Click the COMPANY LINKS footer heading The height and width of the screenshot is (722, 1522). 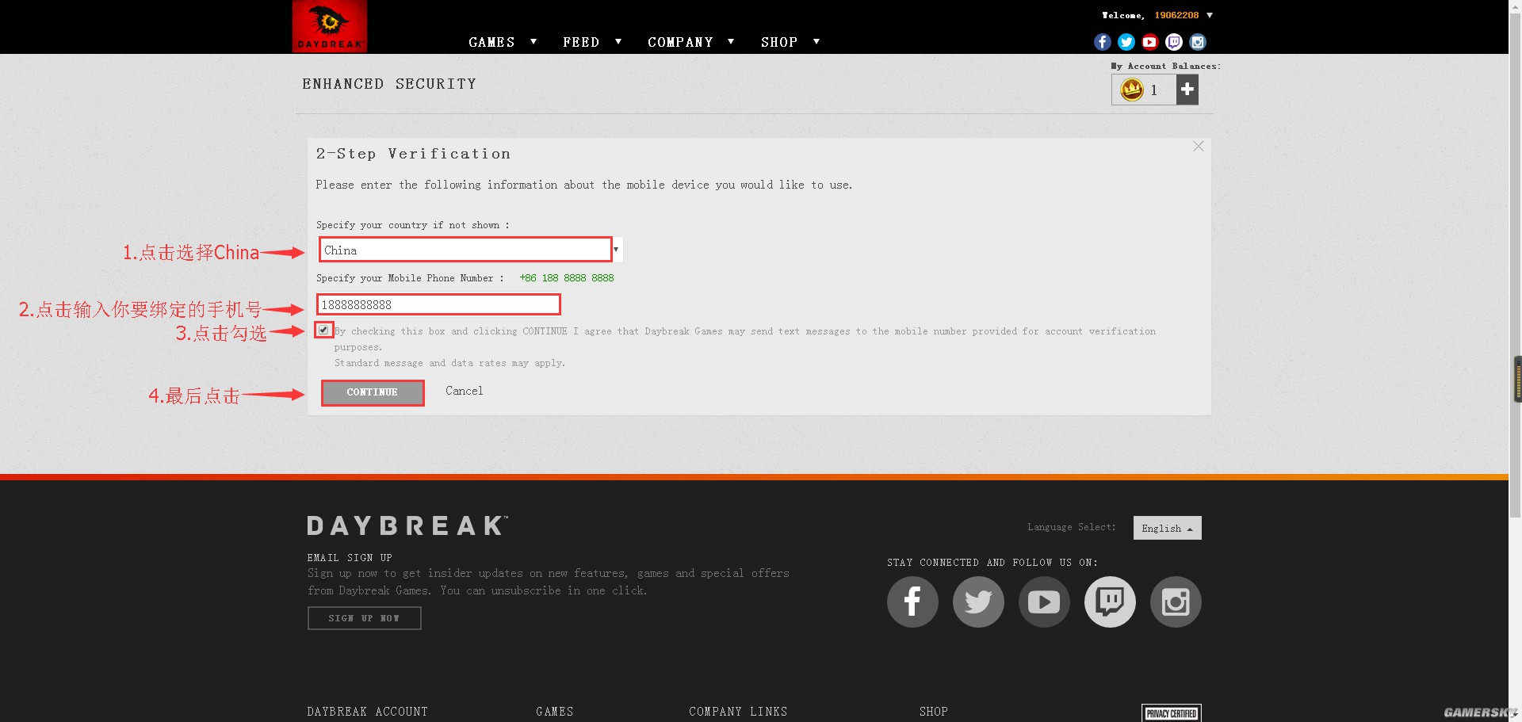(x=738, y=712)
